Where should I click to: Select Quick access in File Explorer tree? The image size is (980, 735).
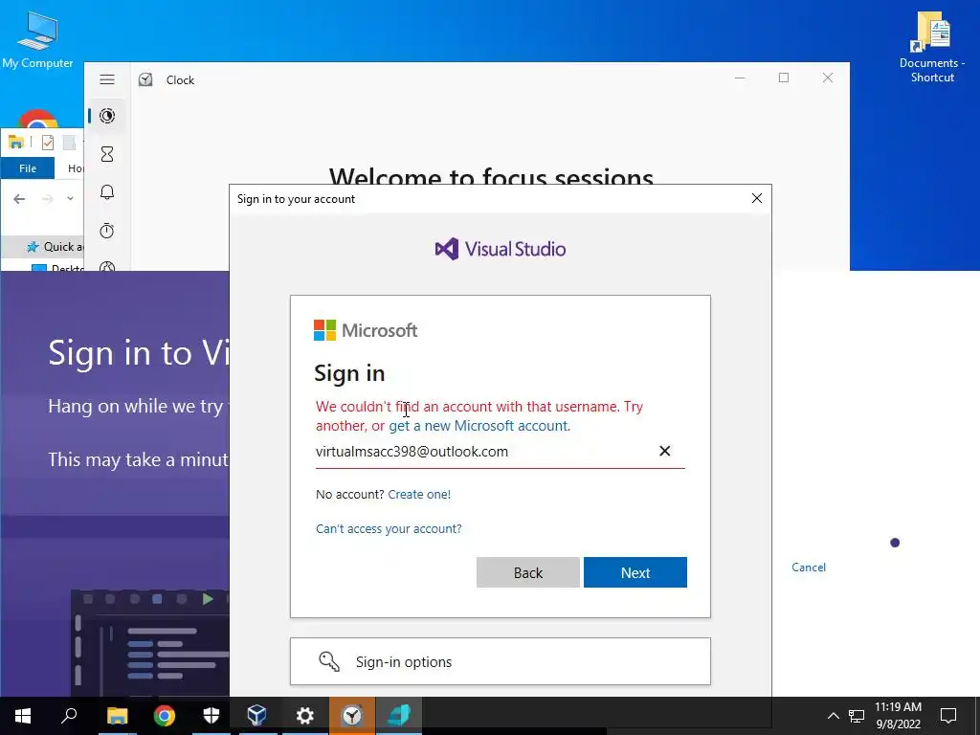pyautogui.click(x=55, y=247)
